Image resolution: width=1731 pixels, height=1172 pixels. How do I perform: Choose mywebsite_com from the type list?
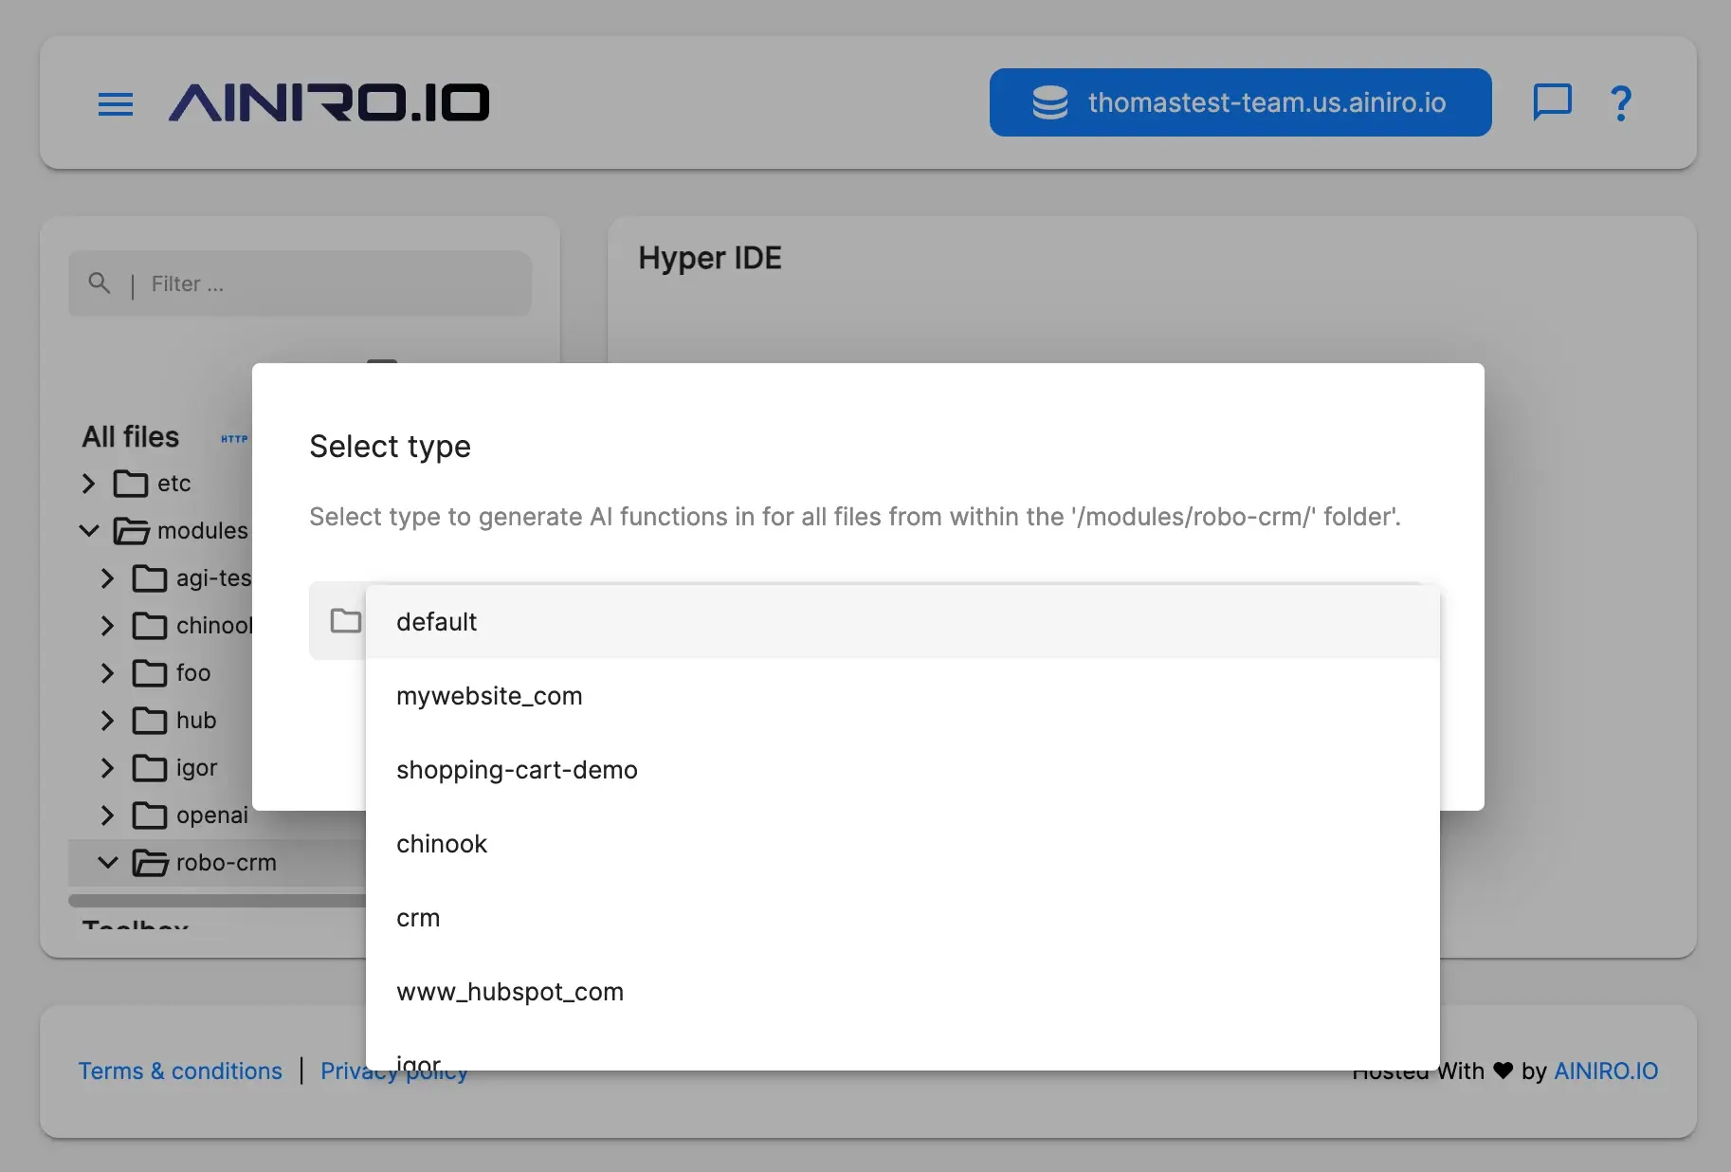(489, 696)
